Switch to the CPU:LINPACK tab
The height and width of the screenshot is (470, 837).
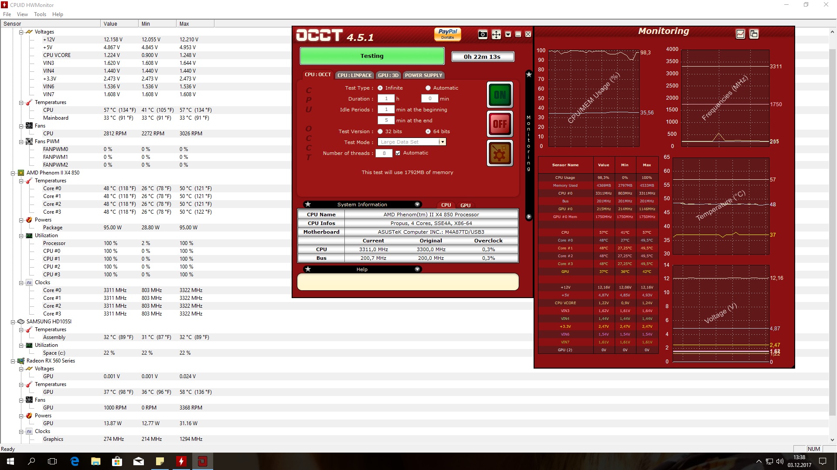tap(354, 75)
